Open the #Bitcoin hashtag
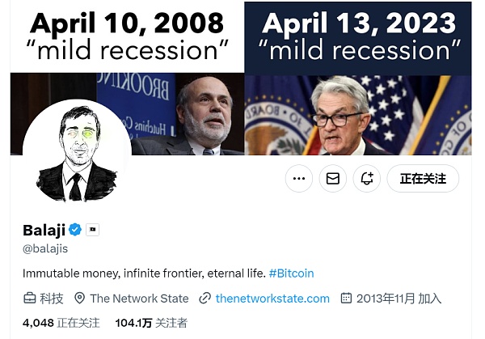Screen dimensions: 485x339 (291, 273)
